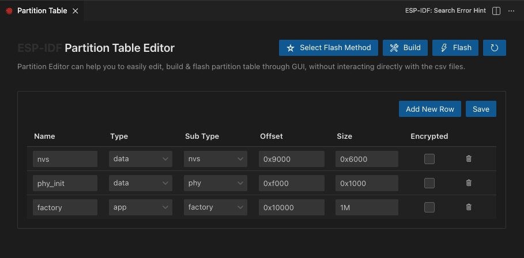
Task: Click the Sub Type column header
Action: point(202,136)
